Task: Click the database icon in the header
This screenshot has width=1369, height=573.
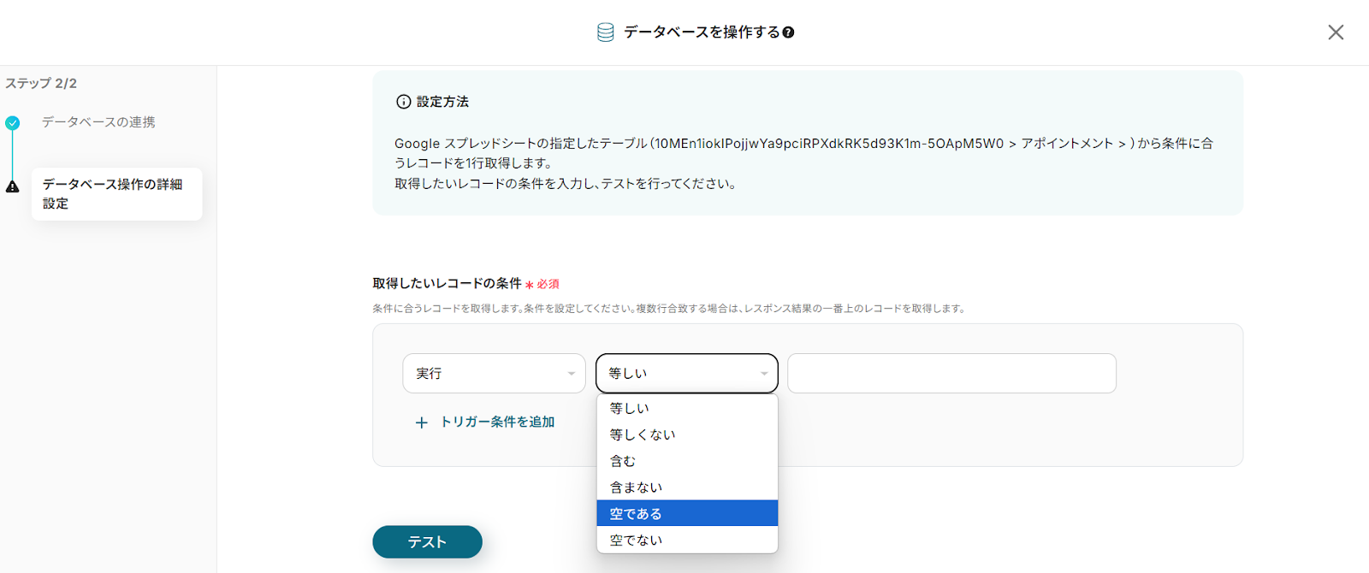Action: (x=605, y=32)
